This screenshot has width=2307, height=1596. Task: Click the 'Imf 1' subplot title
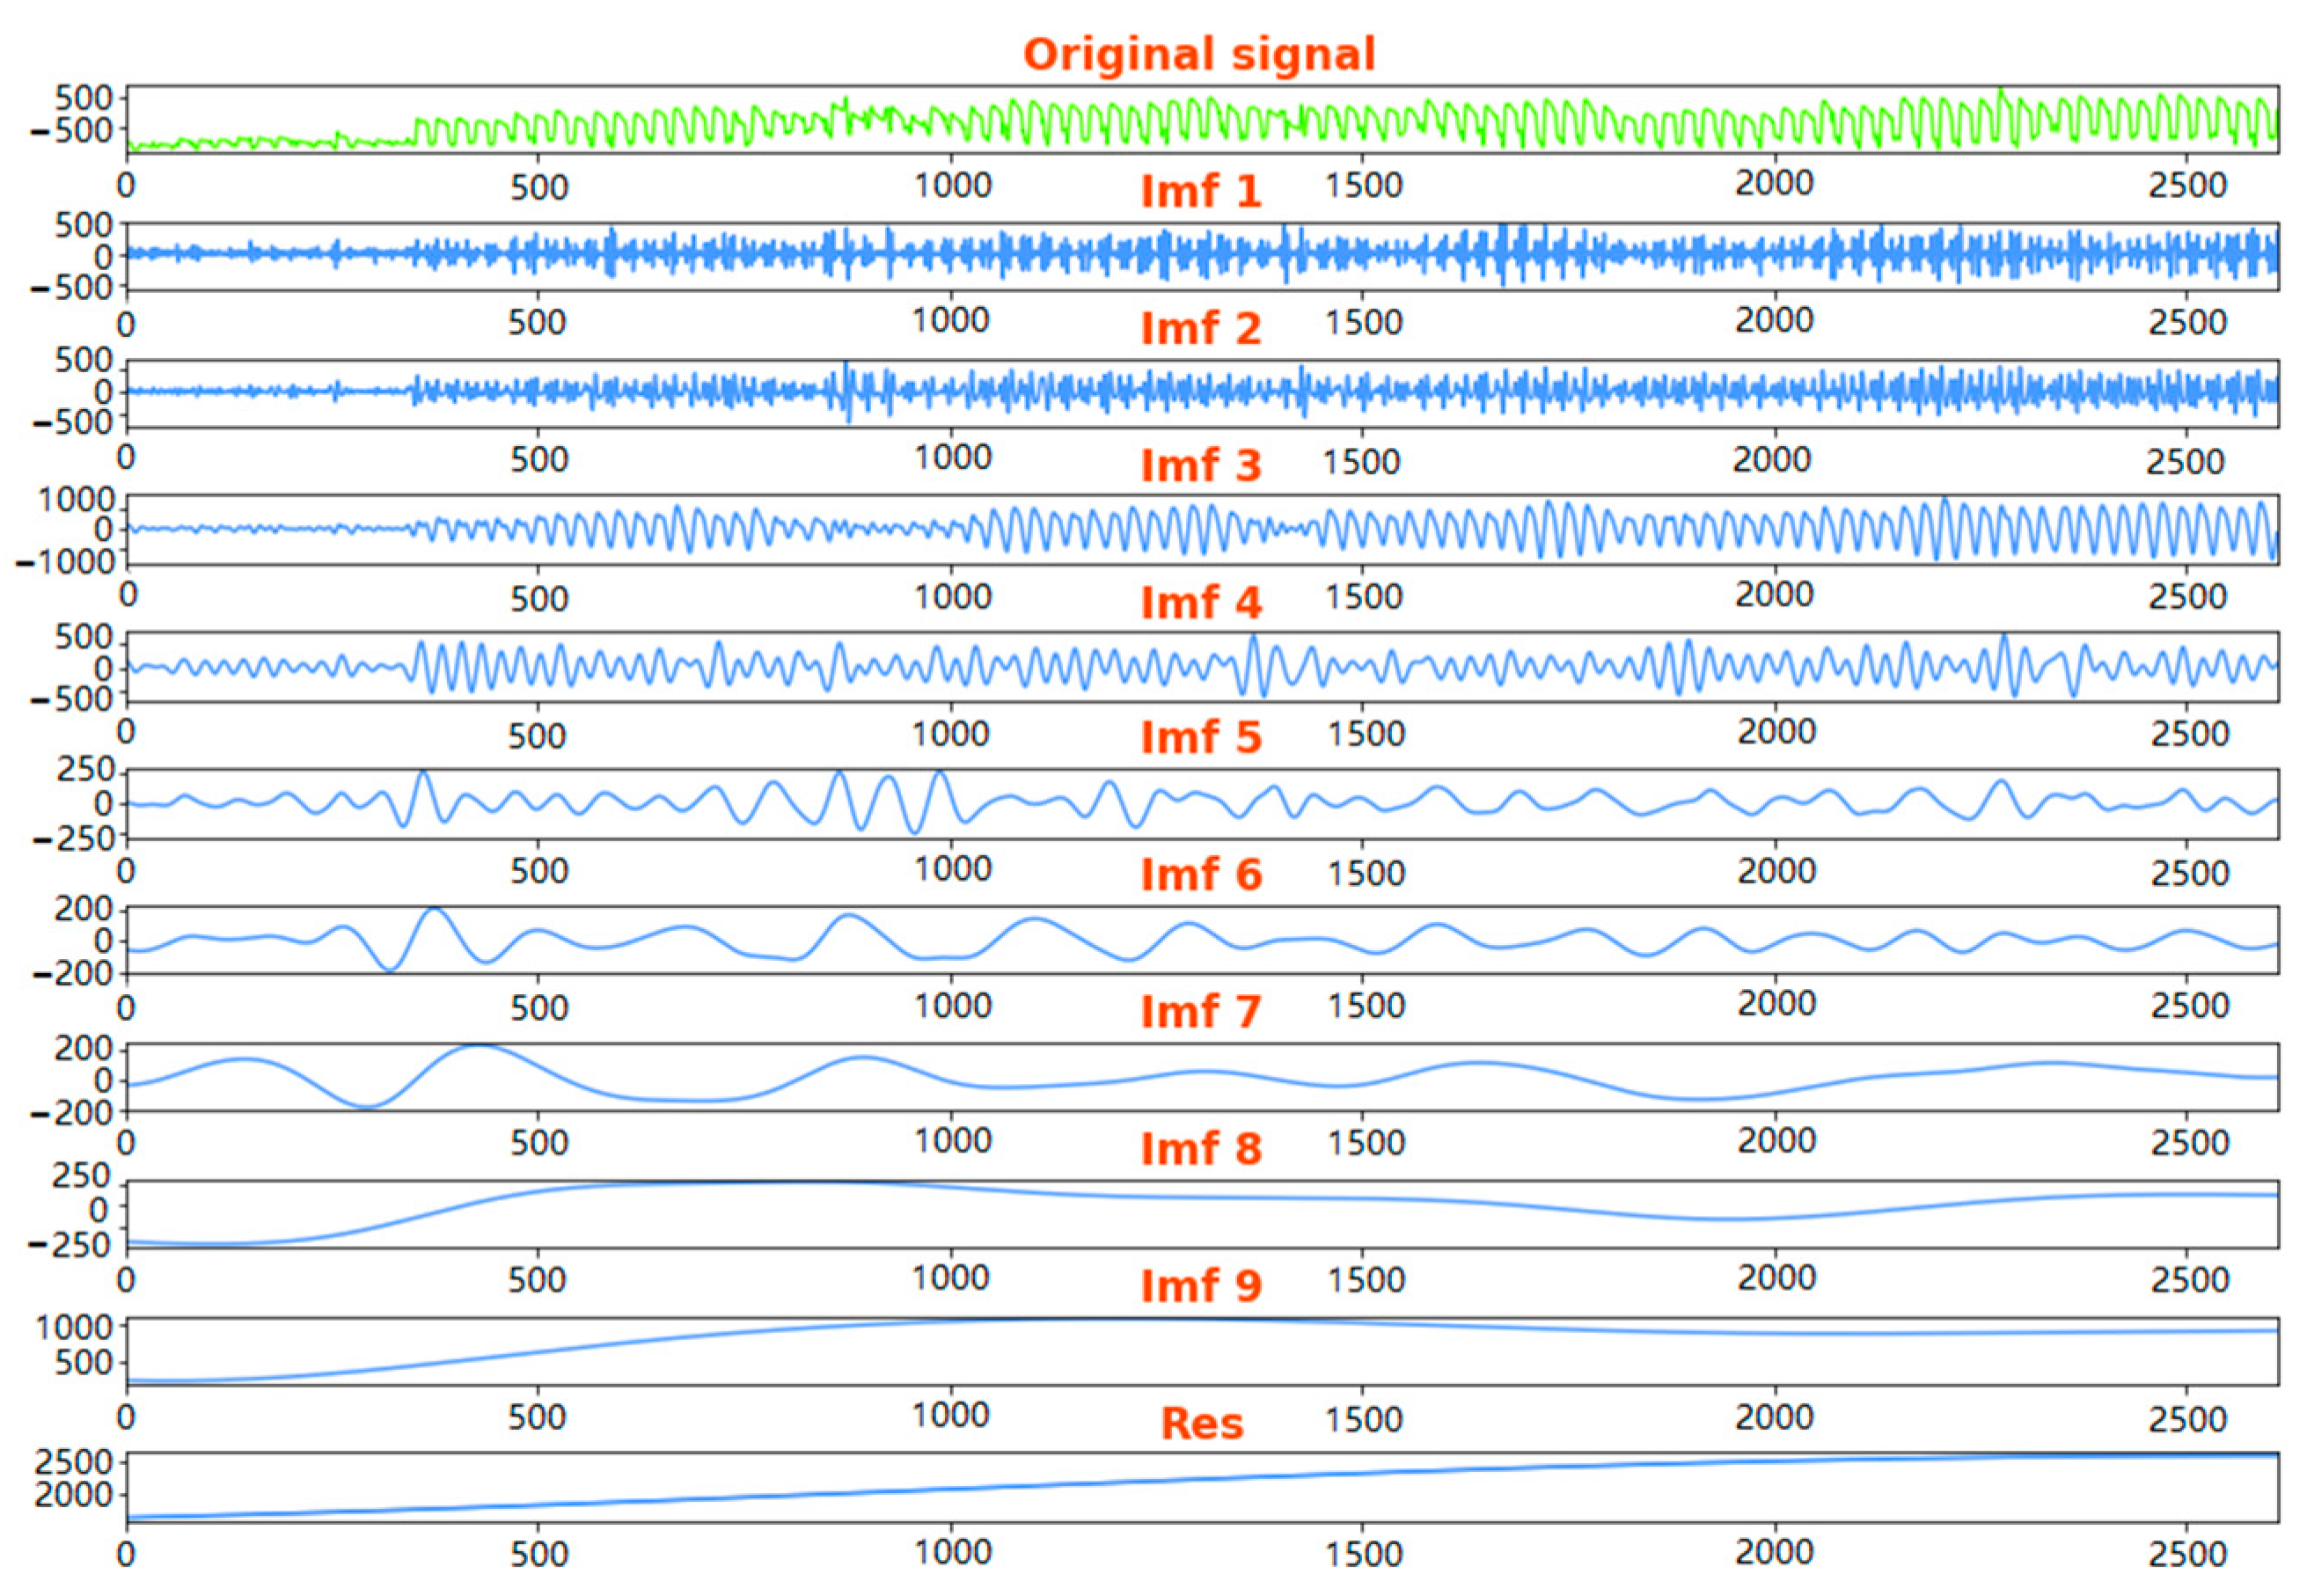click(x=1201, y=191)
